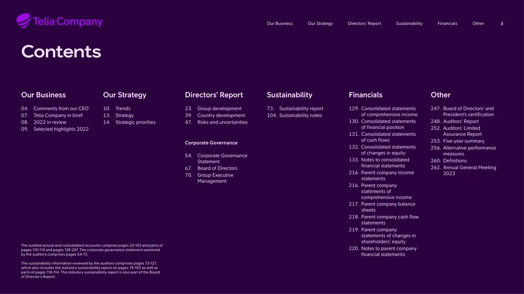524x294 pixels.
Task: Click the Corporate Governance subheading
Action: coord(211,143)
